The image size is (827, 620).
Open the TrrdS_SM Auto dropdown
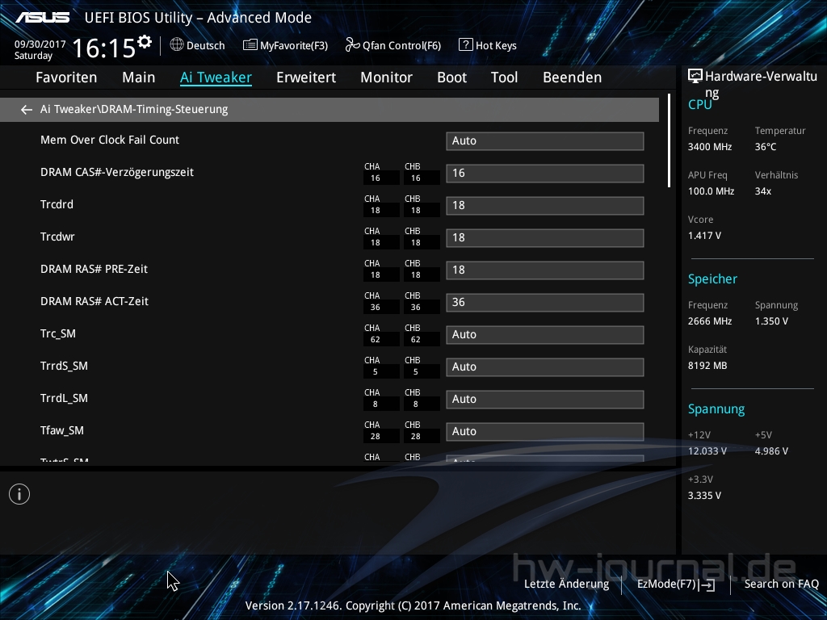545,367
